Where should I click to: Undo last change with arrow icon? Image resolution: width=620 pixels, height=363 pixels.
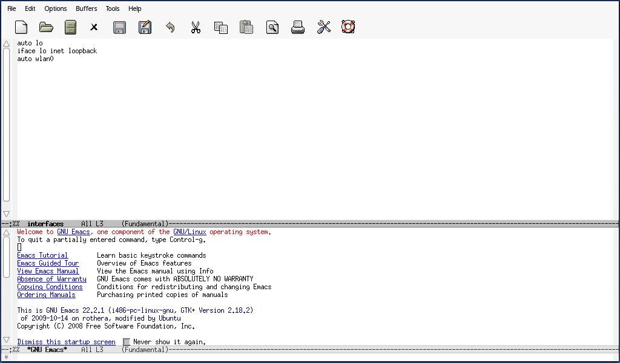(x=170, y=27)
